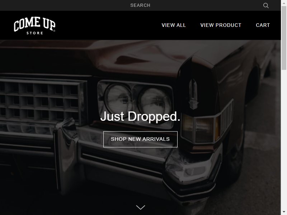
Task: Click the registered trademark symbol by the logo
Action: (x=54, y=31)
